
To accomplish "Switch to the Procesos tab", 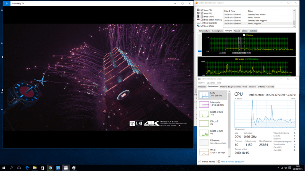I will (x=202, y=87).
